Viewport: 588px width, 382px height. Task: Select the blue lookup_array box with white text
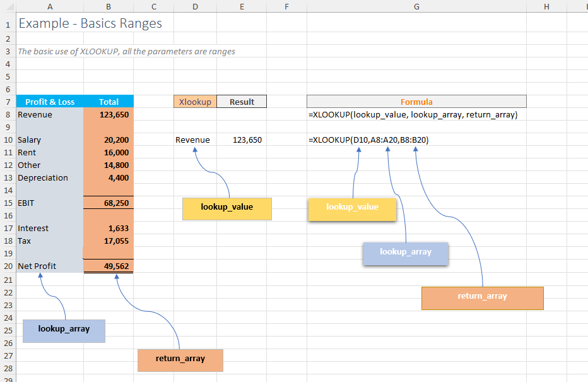pos(406,254)
